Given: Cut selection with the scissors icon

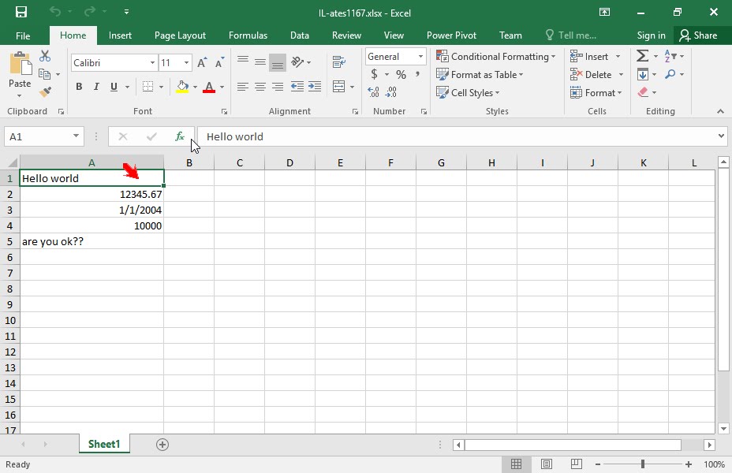Looking at the screenshot, I should (45, 56).
